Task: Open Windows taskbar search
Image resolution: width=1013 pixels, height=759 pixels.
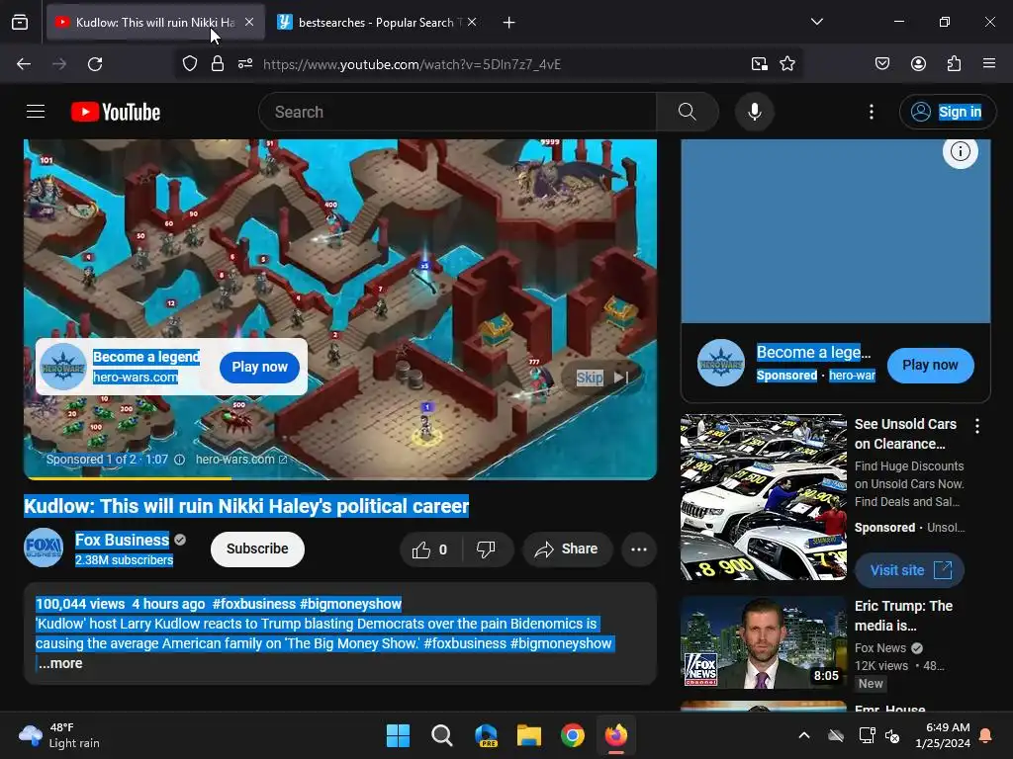Action: pos(442,735)
